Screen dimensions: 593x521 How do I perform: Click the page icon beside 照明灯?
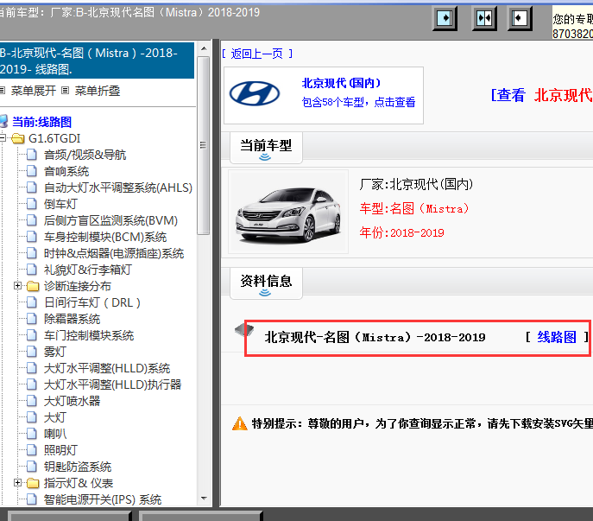click(x=32, y=450)
